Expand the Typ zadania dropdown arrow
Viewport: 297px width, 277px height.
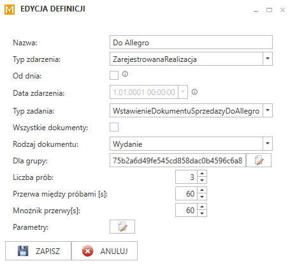(x=268, y=110)
